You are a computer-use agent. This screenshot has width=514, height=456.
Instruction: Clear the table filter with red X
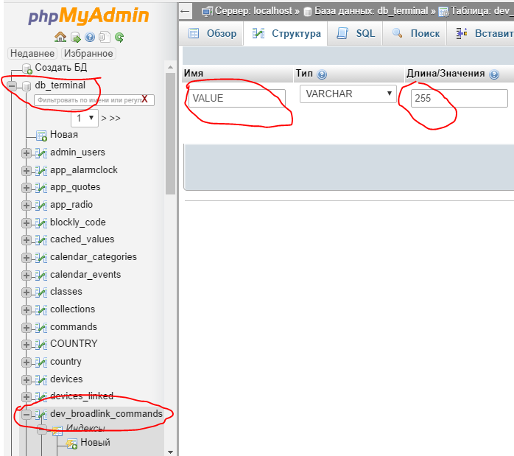[x=144, y=99]
